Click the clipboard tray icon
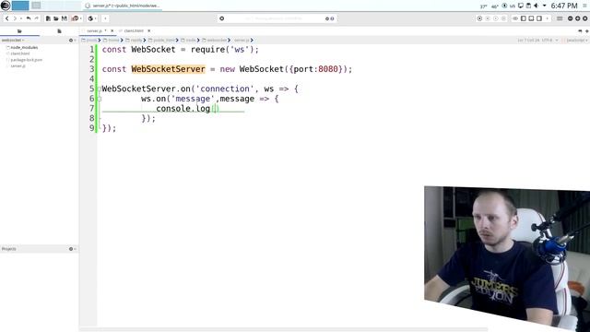 click(x=528, y=6)
